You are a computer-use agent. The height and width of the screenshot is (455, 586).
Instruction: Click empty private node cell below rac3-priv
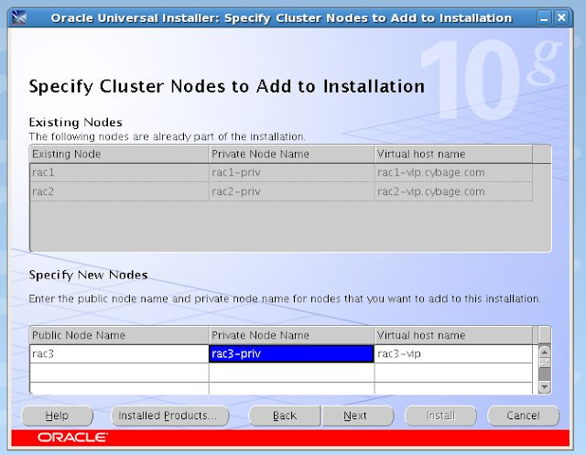pyautogui.click(x=291, y=373)
